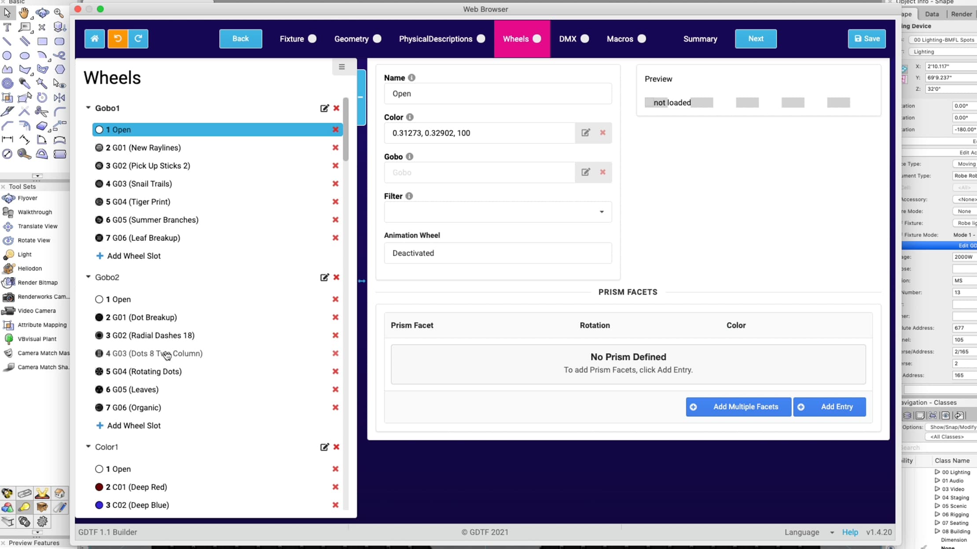Image resolution: width=977 pixels, height=549 pixels.
Task: Clear the Gobo field with X
Action: pos(602,172)
